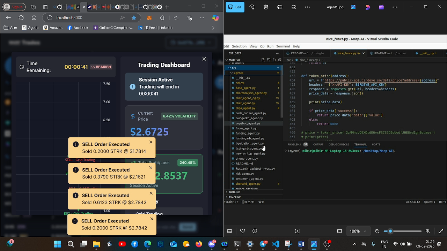This screenshot has height=251, width=447.
Task: Click the Edit button in Photos
Action: point(235,7)
